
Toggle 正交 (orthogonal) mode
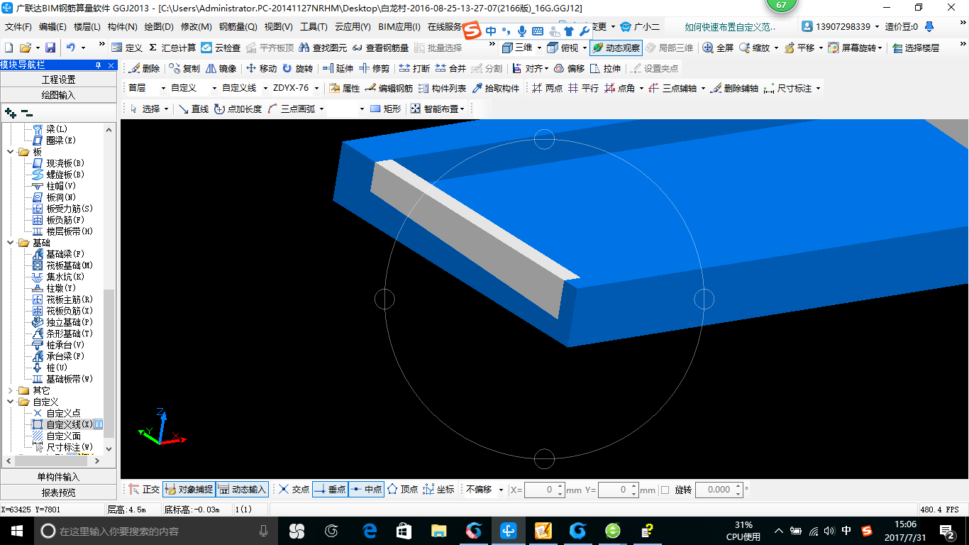click(145, 490)
